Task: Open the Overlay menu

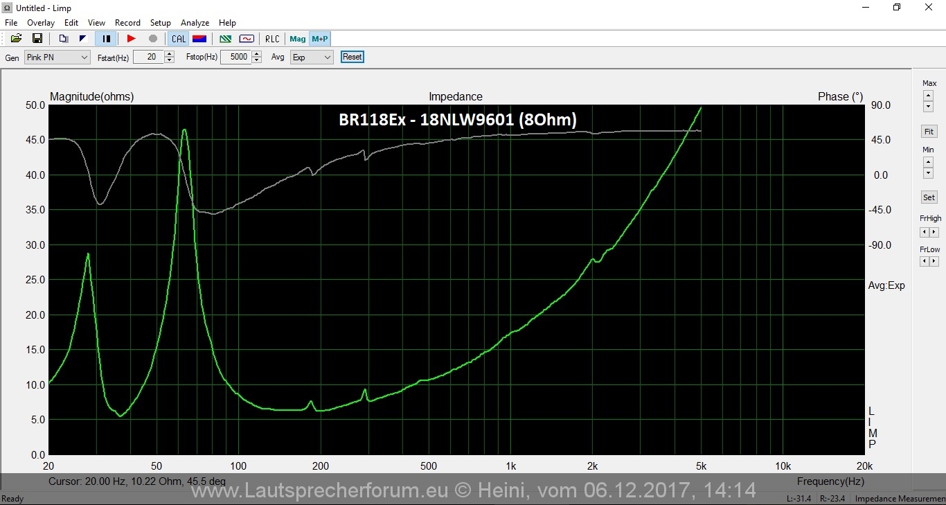Action: pyautogui.click(x=41, y=23)
